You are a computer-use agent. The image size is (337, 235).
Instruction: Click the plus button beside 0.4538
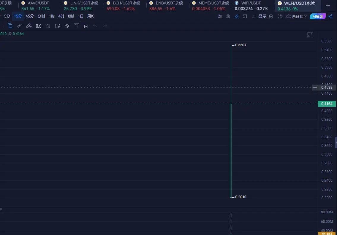point(315,88)
